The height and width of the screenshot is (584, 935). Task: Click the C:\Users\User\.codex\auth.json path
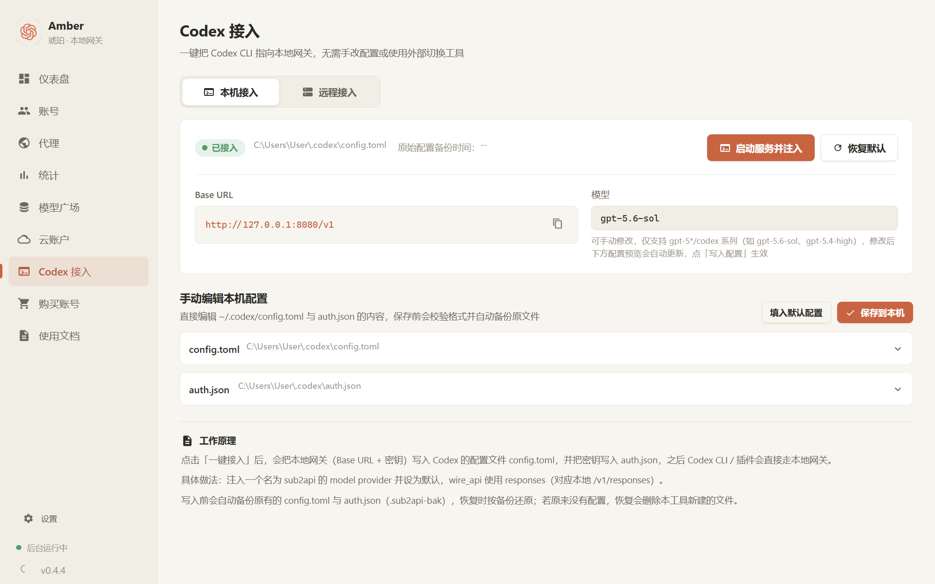tap(299, 386)
